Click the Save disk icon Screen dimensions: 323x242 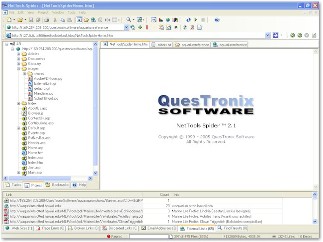click(31, 20)
